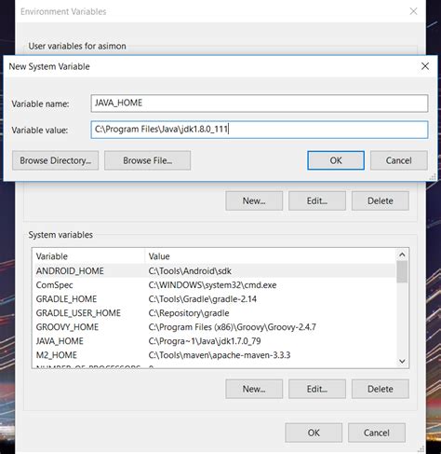Click Delete button under user variables
This screenshot has width=441, height=454.
tap(381, 201)
